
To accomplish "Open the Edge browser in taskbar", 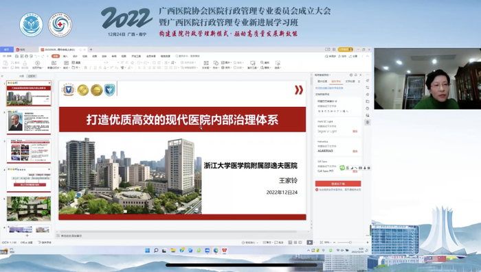I will (216, 250).
